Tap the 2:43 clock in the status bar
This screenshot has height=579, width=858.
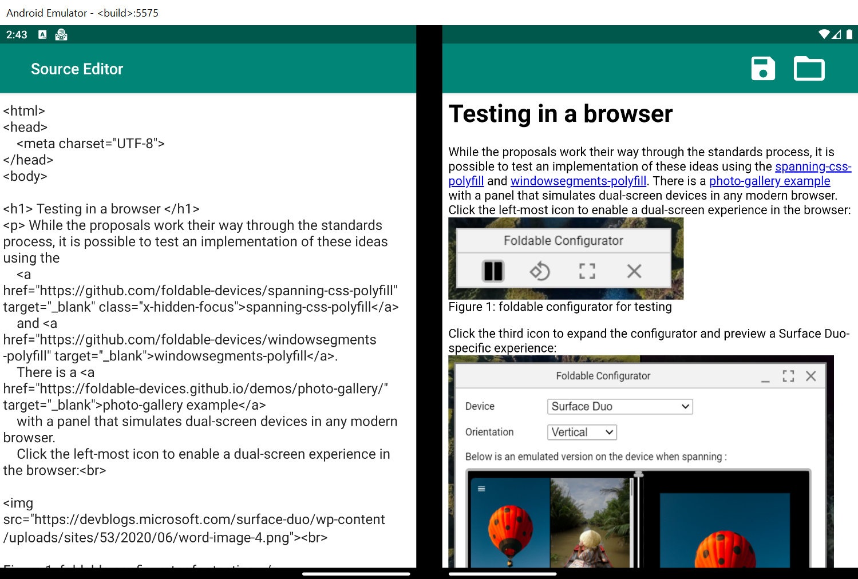point(17,35)
